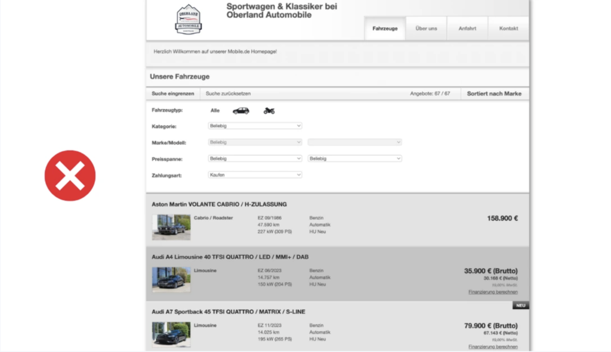Open the Kategorie dropdown
This screenshot has width=611, height=352.
tap(255, 126)
